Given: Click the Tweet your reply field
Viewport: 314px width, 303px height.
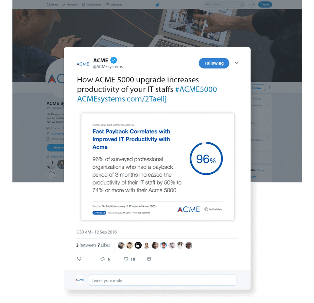Looking at the screenshot, I should [163, 280].
